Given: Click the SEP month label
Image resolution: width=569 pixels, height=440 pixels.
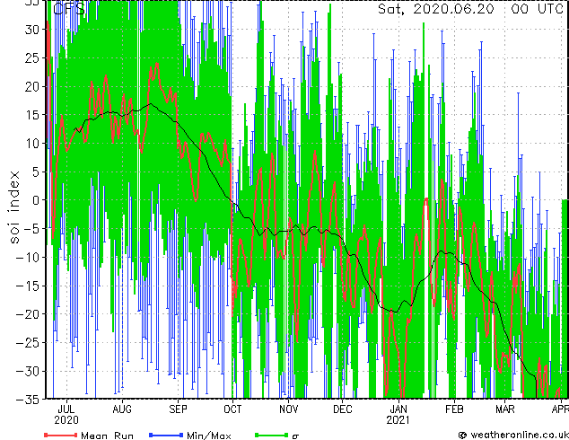Looking at the screenshot, I should pos(178,409).
